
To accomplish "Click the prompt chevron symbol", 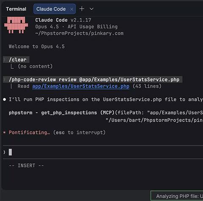I will [x=4, y=152].
